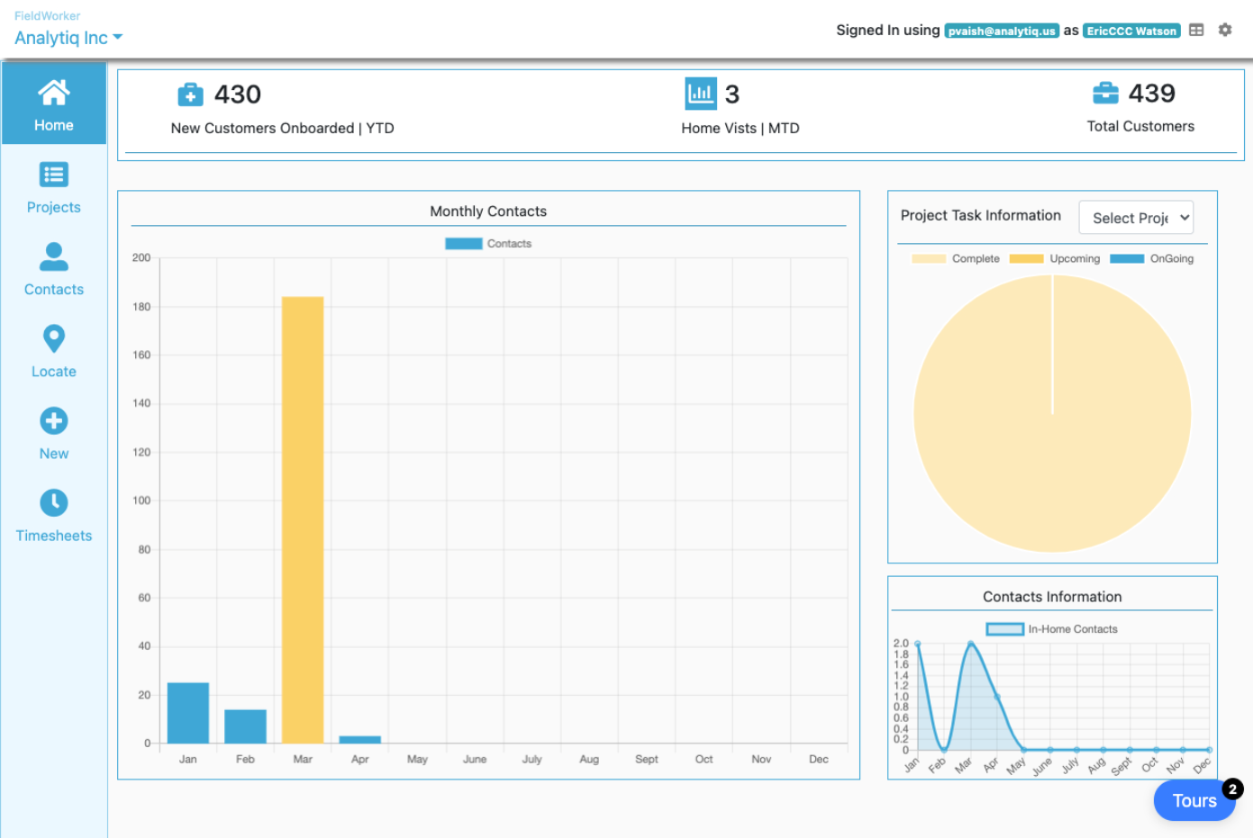The image size is (1253, 838).
Task: Open the Locate map pin icon
Action: pos(54,338)
